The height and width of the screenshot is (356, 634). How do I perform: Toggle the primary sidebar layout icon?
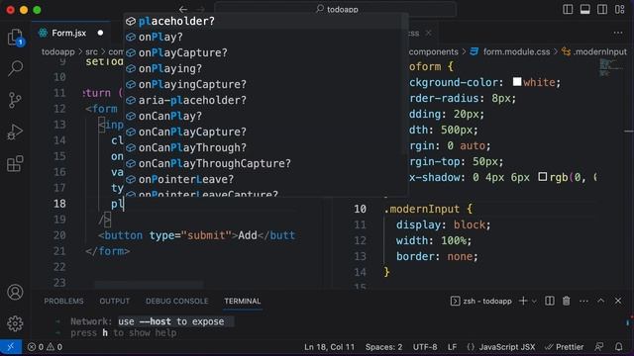tap(568, 9)
